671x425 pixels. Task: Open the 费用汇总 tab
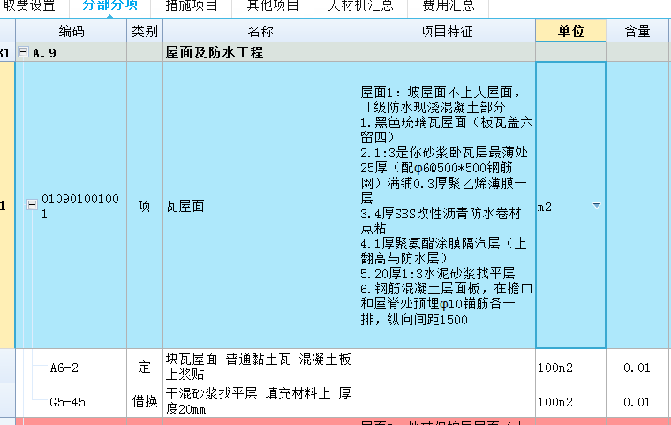click(x=448, y=6)
